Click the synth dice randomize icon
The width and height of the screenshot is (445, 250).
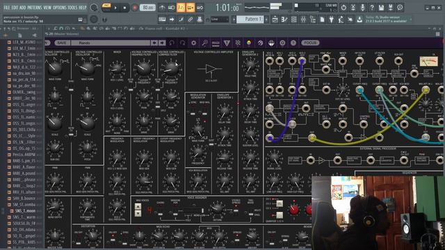[x=238, y=43]
